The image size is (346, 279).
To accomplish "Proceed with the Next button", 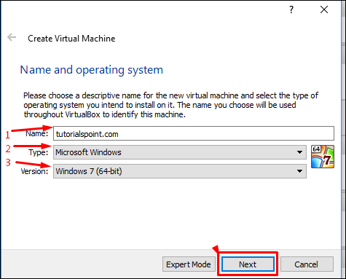I will [x=248, y=264].
